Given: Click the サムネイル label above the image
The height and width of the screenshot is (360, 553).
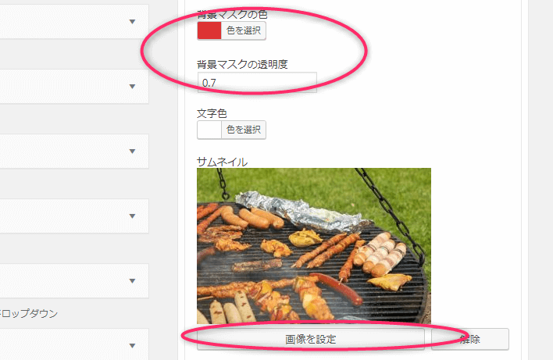Looking at the screenshot, I should pos(222,162).
